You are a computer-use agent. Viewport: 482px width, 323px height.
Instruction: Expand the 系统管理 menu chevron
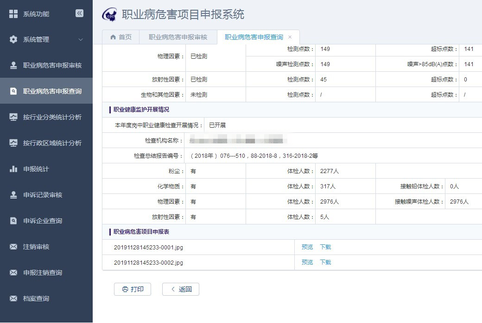click(81, 40)
